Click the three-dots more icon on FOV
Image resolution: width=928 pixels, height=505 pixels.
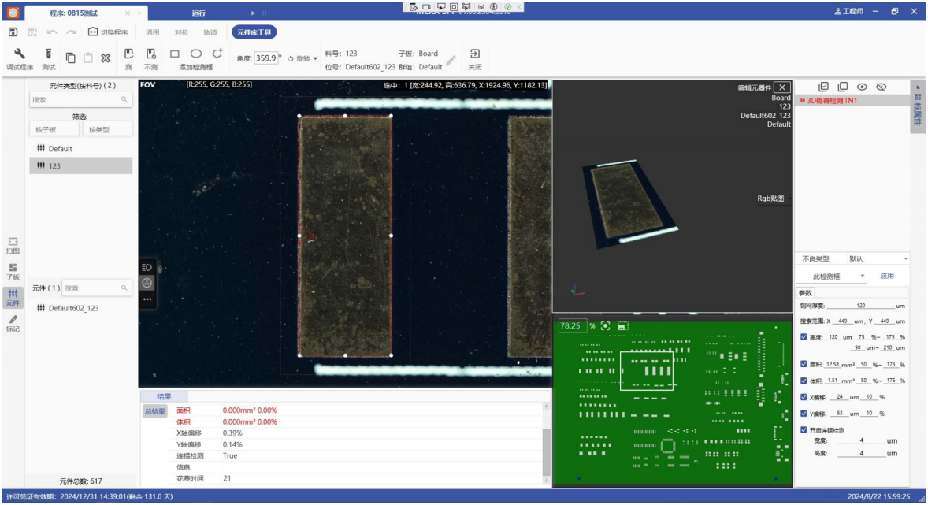coord(147,299)
